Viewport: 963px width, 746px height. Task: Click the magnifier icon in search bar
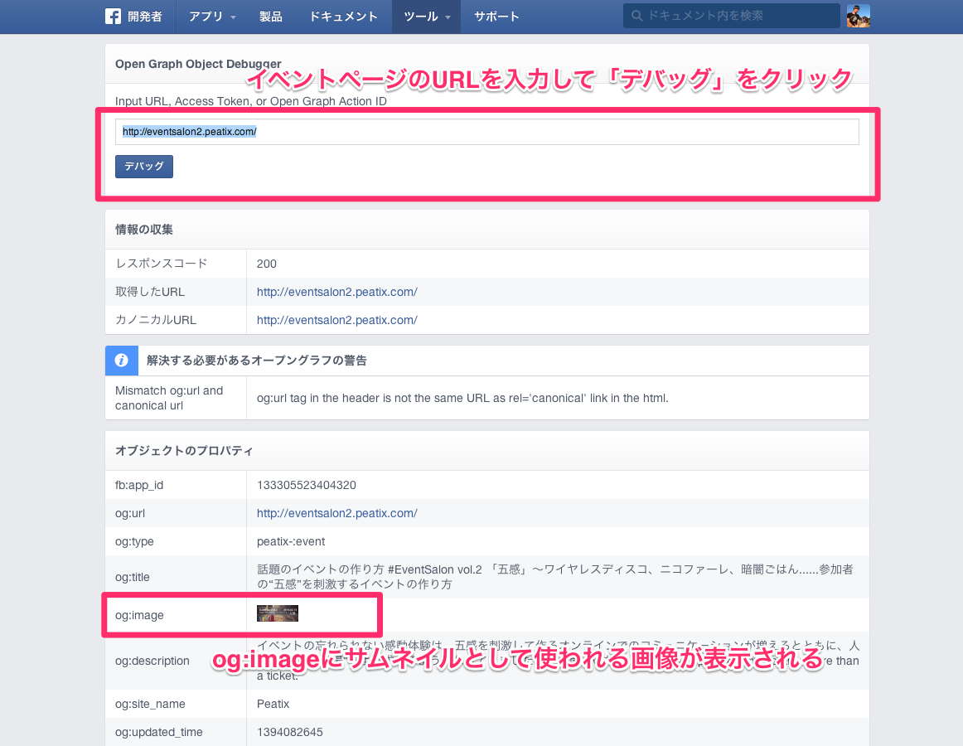point(637,16)
